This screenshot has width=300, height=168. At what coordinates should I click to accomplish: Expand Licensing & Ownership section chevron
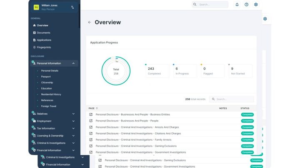click(73, 136)
